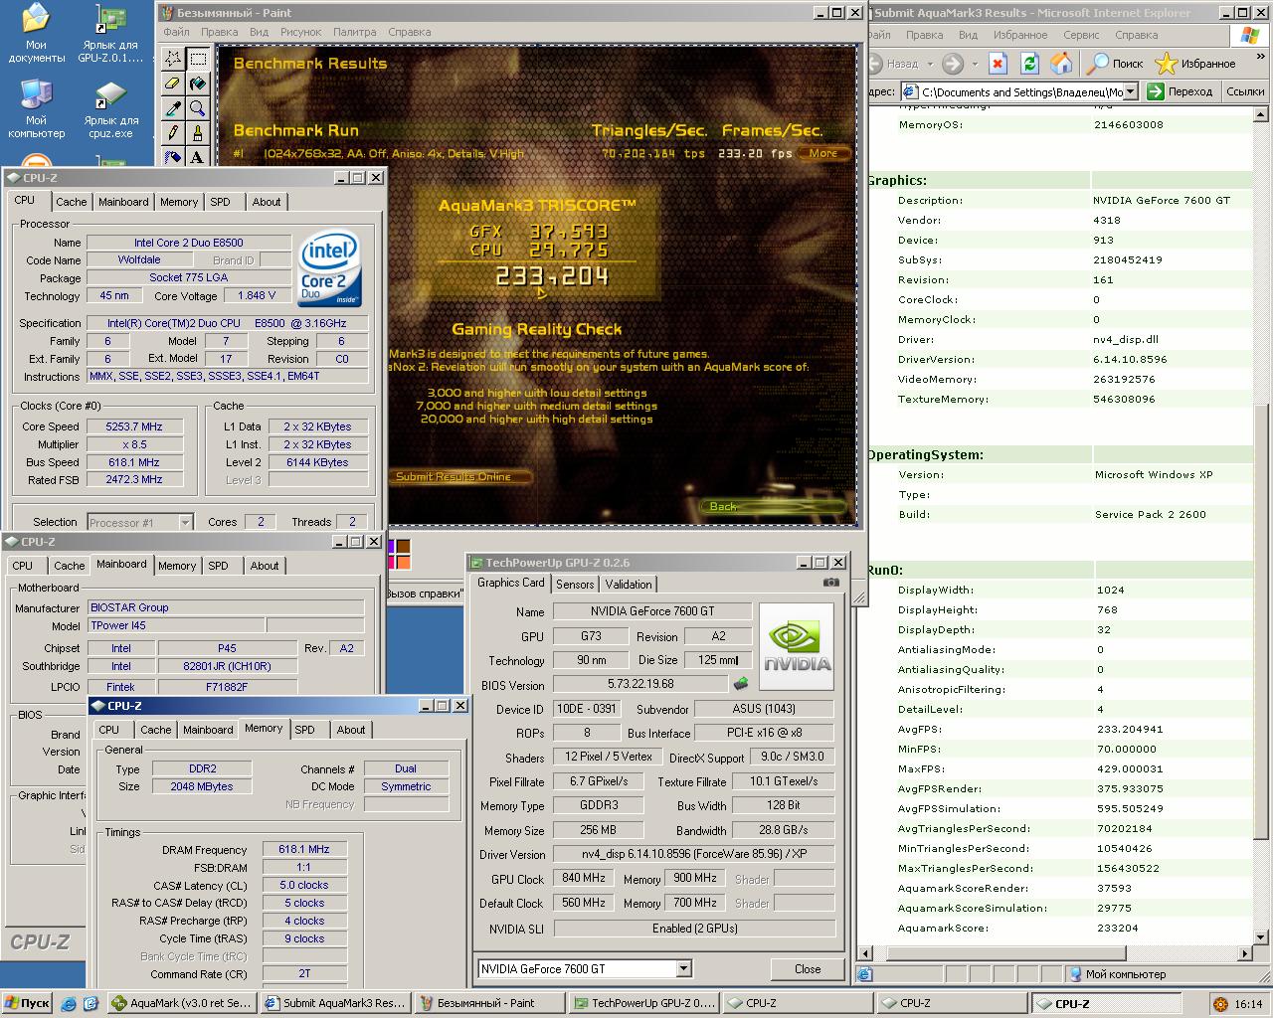
Task: Click Переход go button in IE
Action: [1181, 91]
